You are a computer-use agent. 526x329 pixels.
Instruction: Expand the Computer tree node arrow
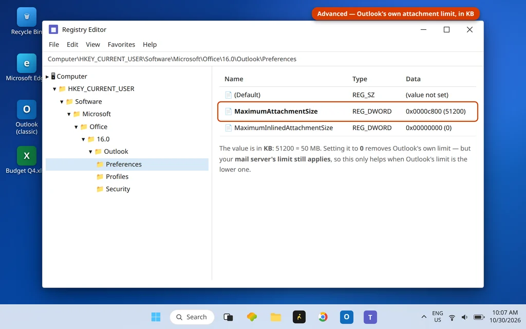pos(47,77)
